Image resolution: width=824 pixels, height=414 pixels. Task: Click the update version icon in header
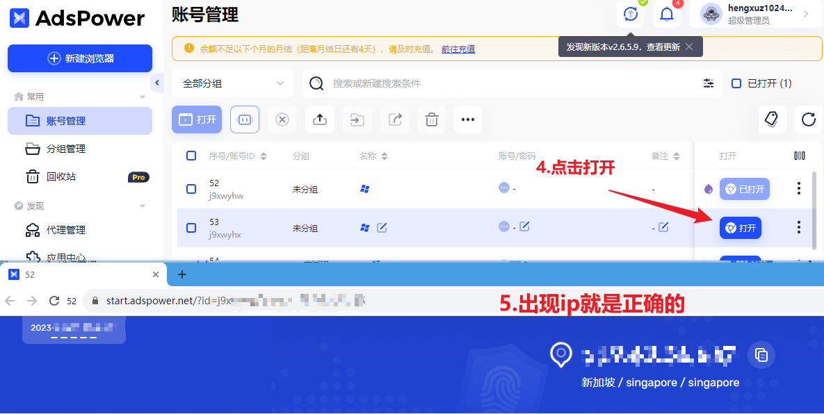pyautogui.click(x=631, y=14)
